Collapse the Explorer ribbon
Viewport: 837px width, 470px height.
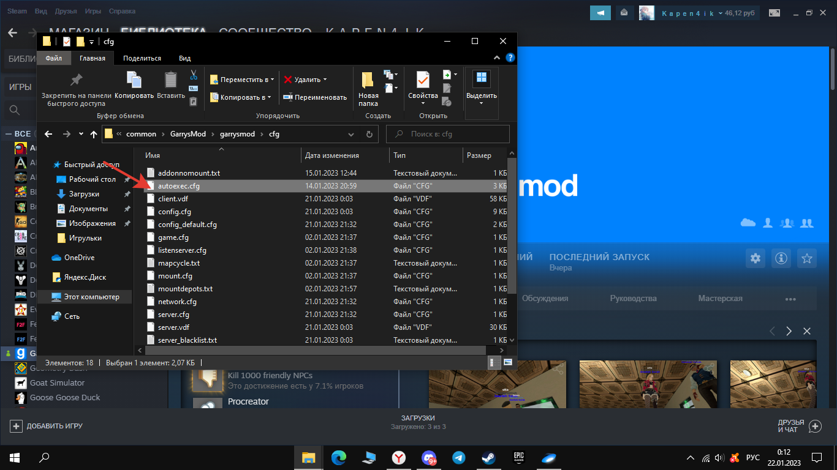click(x=498, y=58)
